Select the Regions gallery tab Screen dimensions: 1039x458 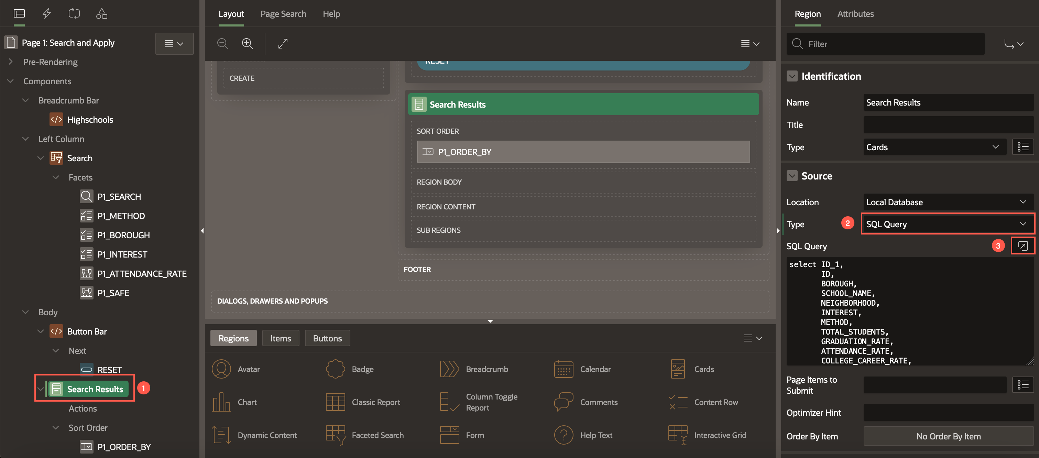tap(233, 338)
